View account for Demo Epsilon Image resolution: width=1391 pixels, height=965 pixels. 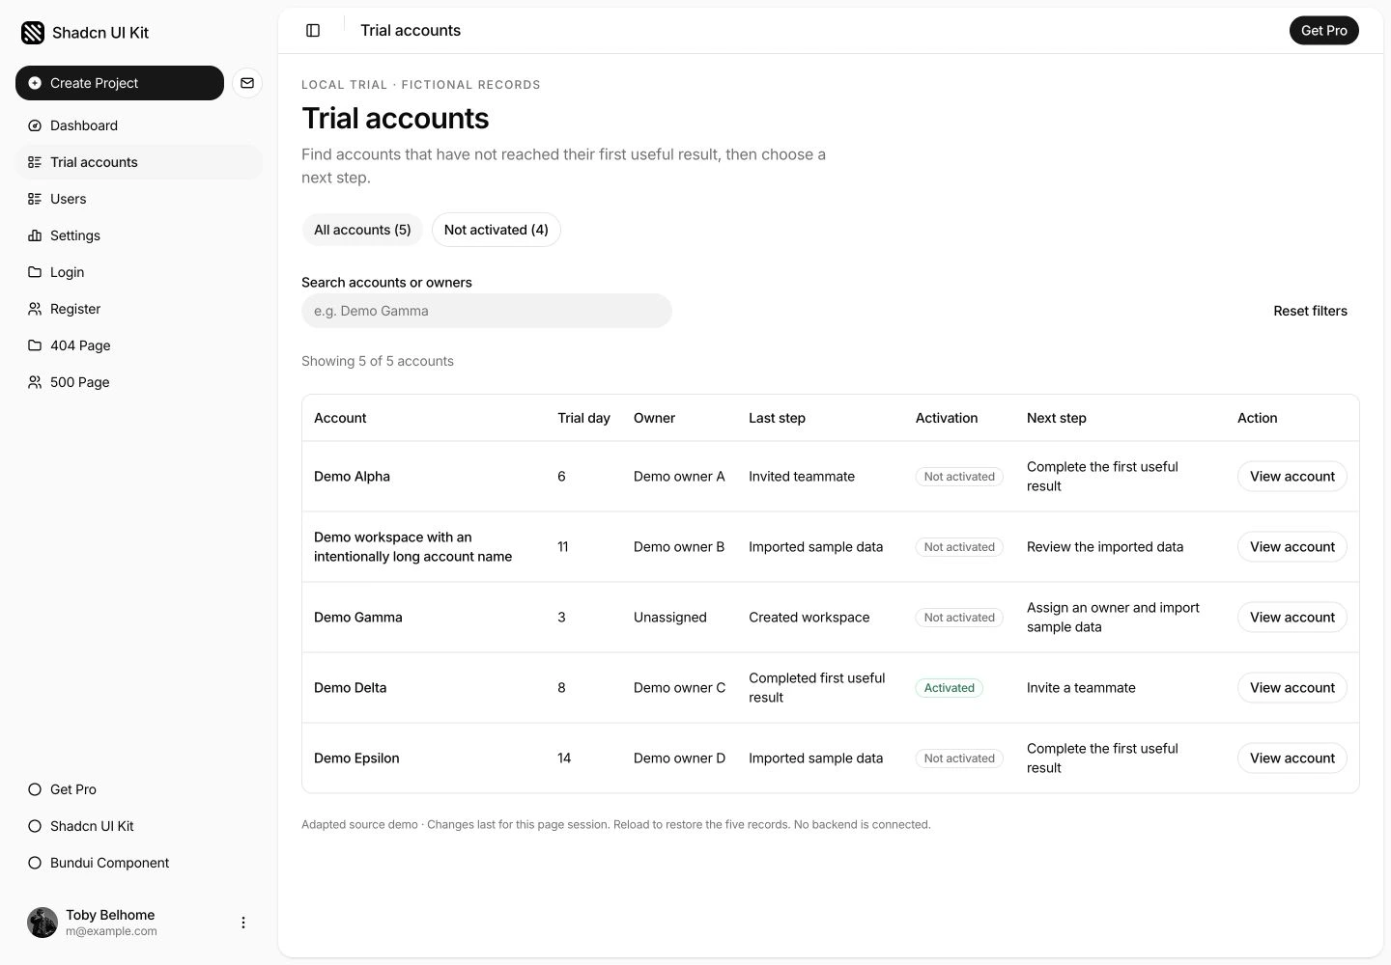(1292, 758)
